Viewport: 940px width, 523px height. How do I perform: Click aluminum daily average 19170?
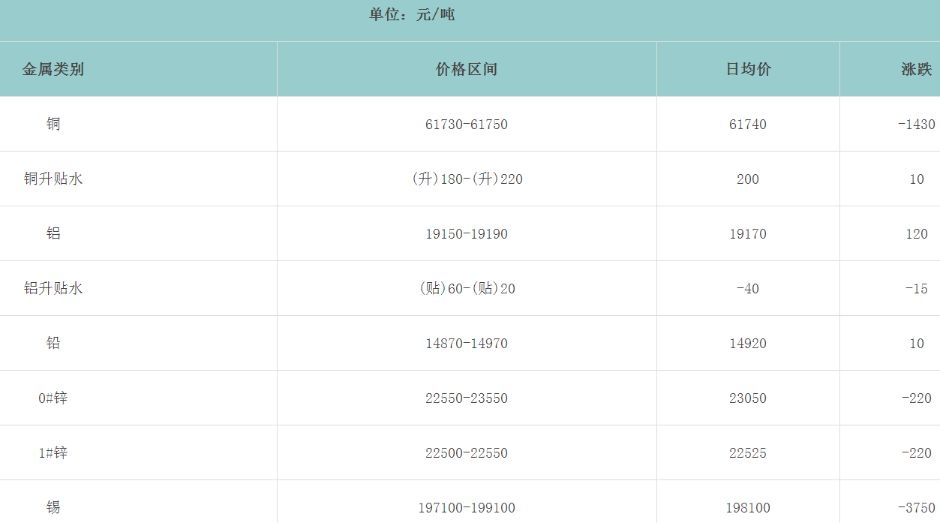(748, 234)
